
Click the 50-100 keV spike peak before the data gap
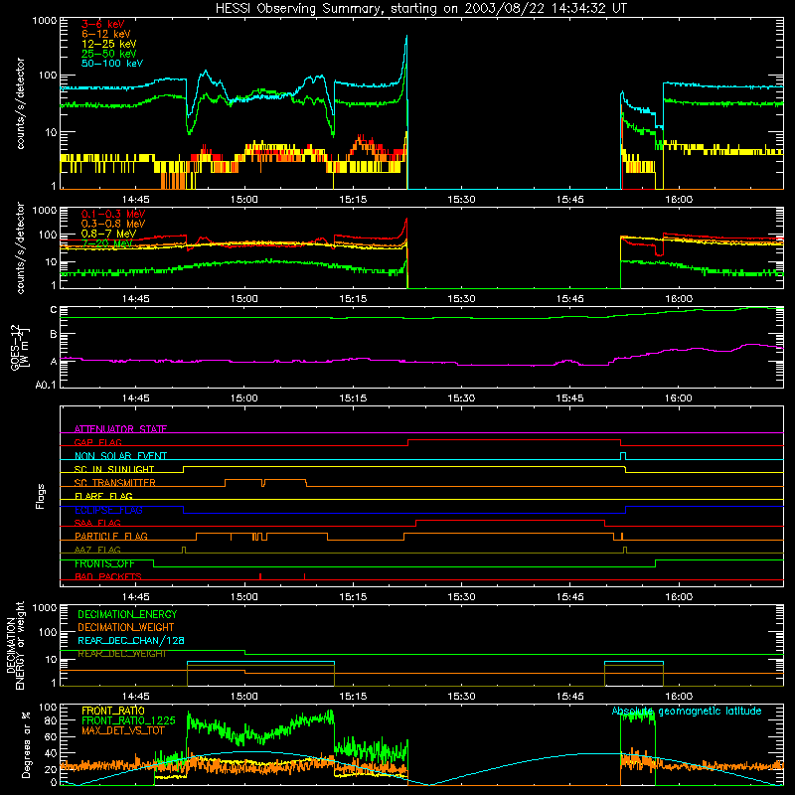pyautogui.click(x=406, y=37)
